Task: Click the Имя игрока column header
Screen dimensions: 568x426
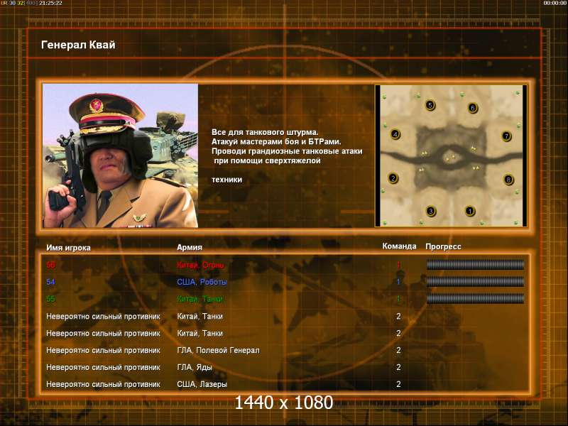Action: click(x=68, y=248)
